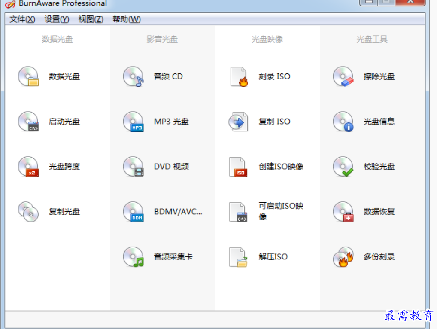The image size is (437, 329).
Task: Click the MP3 光盘 disc icon
Action: pos(133,122)
